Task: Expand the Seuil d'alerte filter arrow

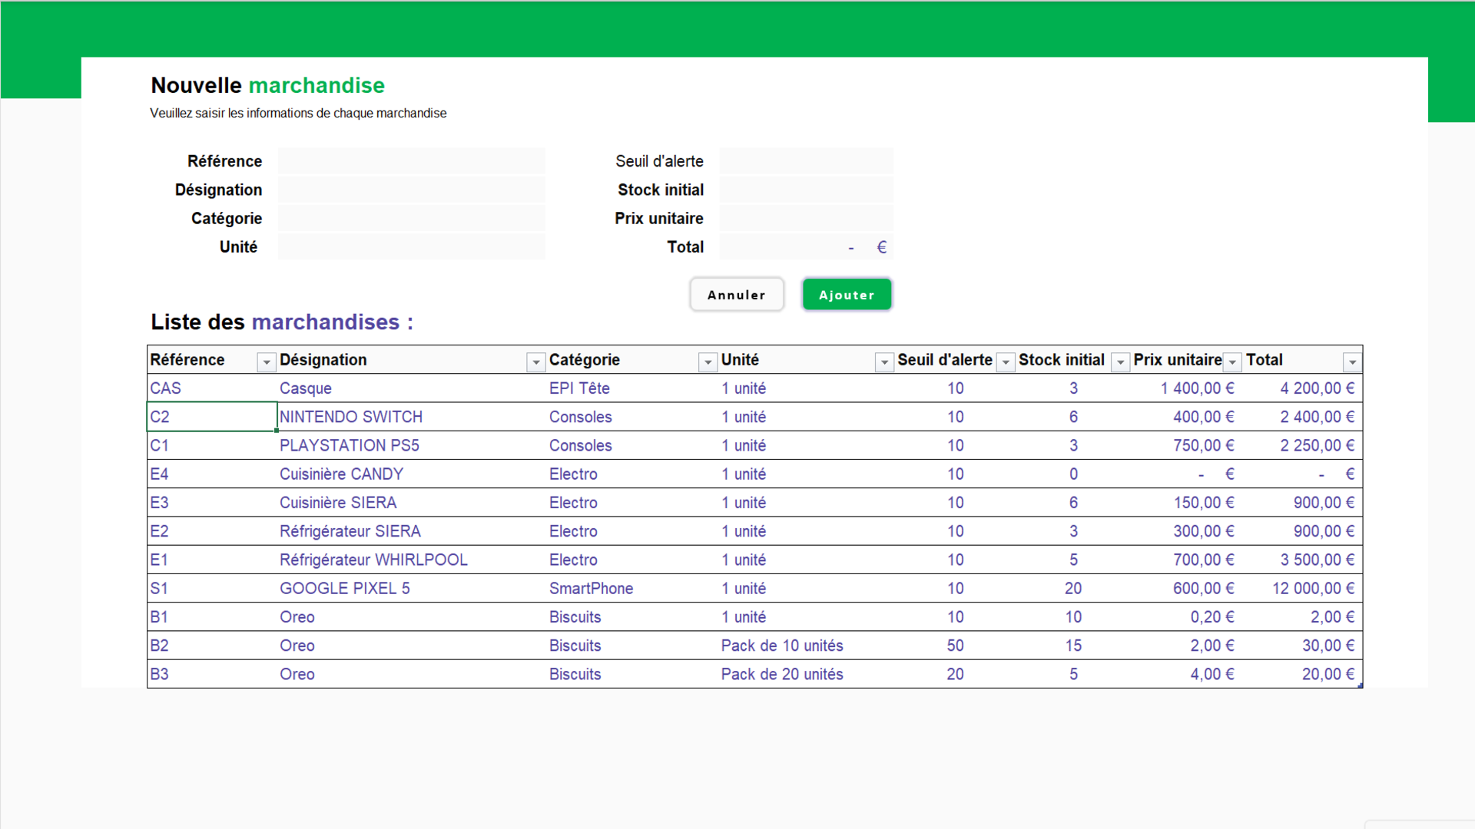Action: 1005,362
